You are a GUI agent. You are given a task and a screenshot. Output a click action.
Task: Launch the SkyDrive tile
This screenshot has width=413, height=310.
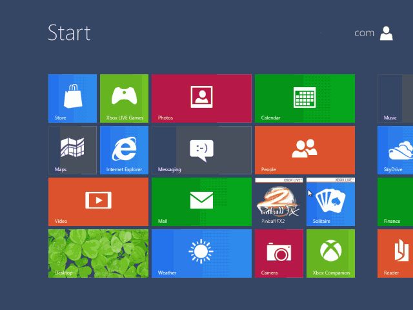[x=395, y=150]
